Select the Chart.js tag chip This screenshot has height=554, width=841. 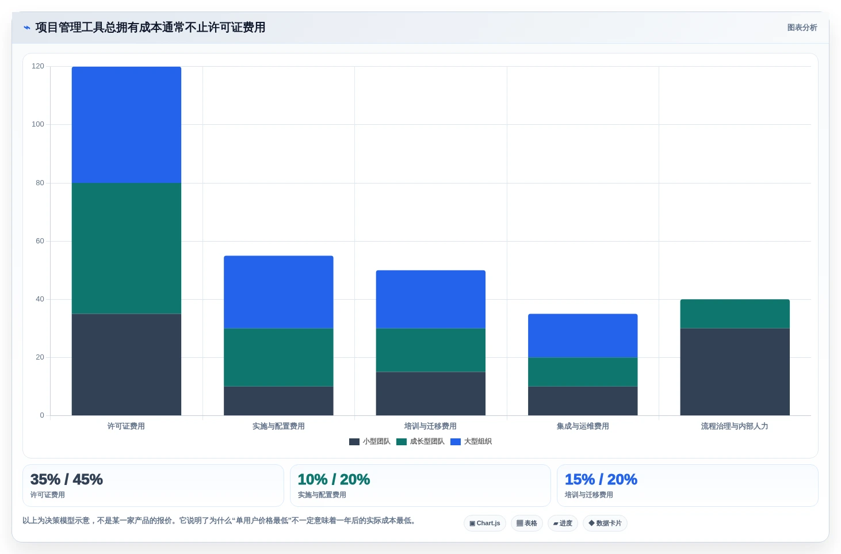pyautogui.click(x=485, y=524)
